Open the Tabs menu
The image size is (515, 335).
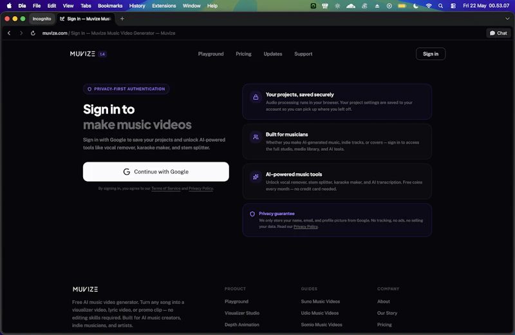86,6
